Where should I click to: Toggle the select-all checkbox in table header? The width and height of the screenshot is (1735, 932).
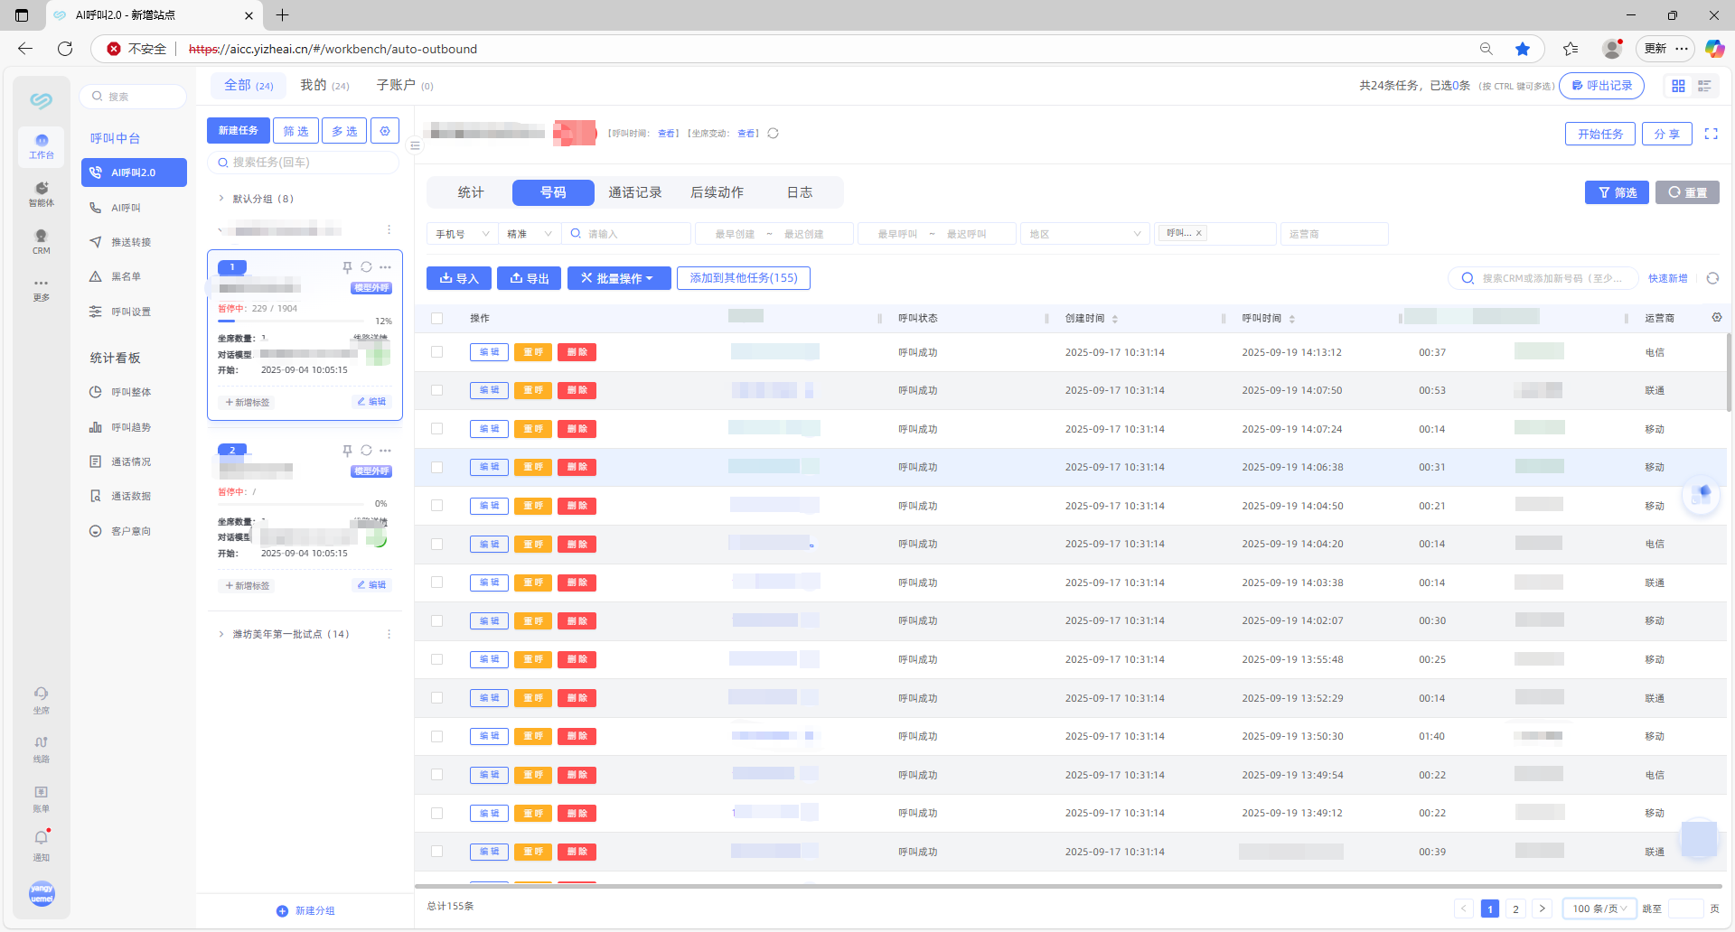click(437, 318)
